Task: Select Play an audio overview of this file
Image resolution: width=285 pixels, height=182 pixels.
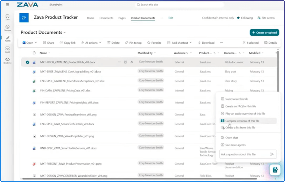Action: [x=248, y=113]
